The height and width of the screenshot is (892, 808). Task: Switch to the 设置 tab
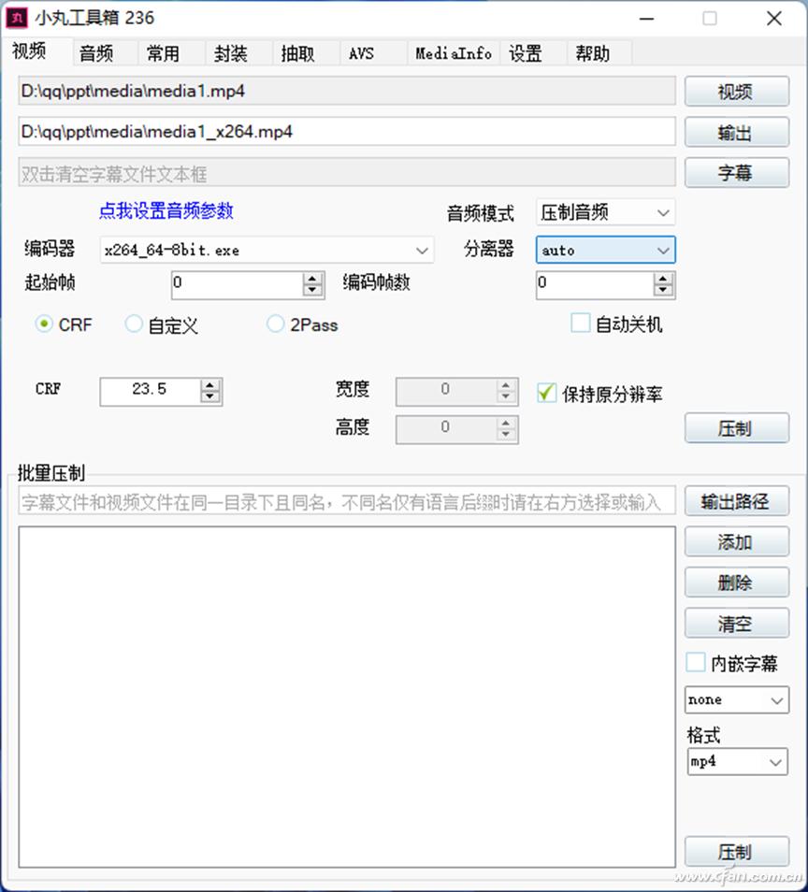pyautogui.click(x=525, y=53)
